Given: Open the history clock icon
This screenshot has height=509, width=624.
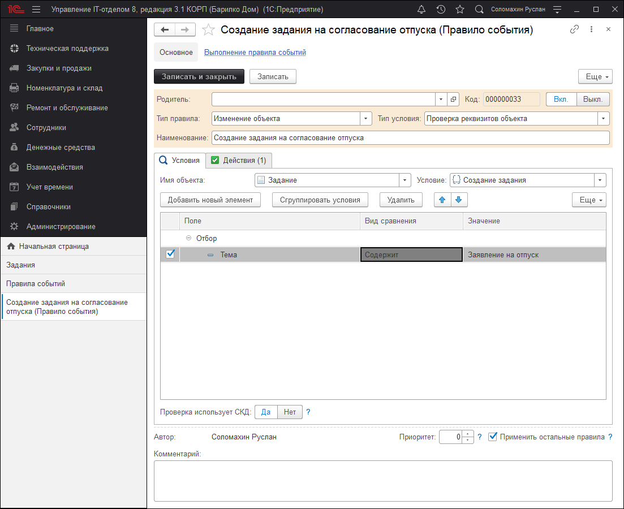Looking at the screenshot, I should pyautogui.click(x=441, y=10).
